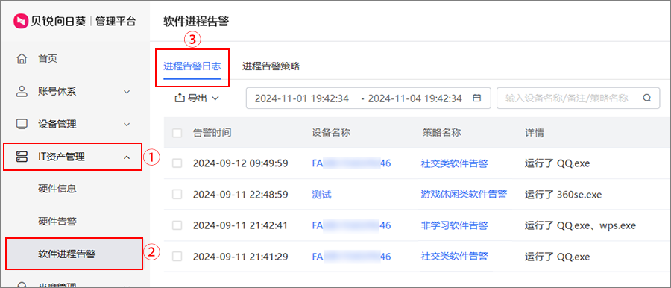Open 社交类软件告警 link in 21:41:29 row
The height and width of the screenshot is (288, 671).
pos(454,257)
